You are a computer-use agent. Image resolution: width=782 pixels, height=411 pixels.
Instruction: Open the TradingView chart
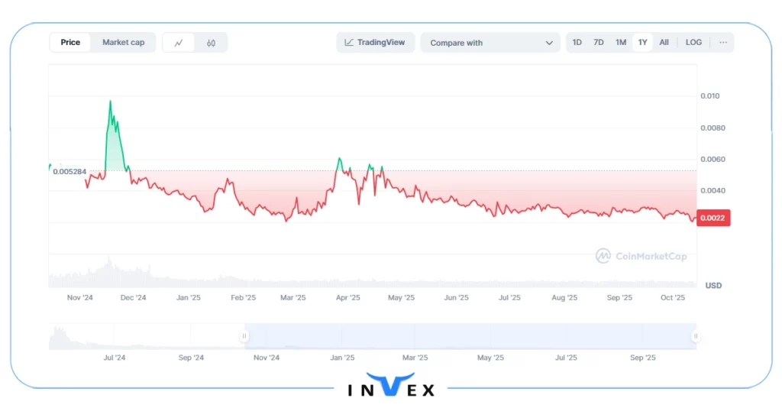(x=375, y=43)
